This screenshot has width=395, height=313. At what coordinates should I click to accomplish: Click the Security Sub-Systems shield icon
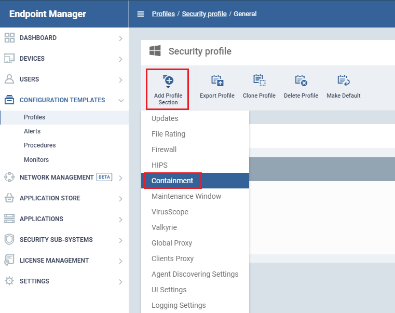click(x=9, y=240)
